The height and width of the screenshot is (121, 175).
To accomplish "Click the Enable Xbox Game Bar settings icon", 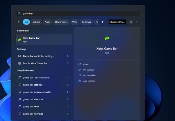I will (x=20, y=63).
